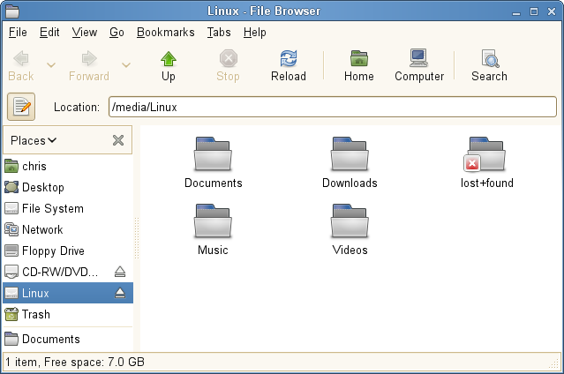The height and width of the screenshot is (374, 564).
Task: Expand the Places sidebar selector
Action: [34, 140]
